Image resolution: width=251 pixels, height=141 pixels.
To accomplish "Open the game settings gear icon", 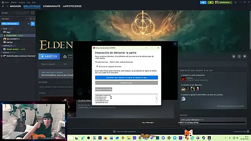I will pyautogui.click(x=234, y=56).
